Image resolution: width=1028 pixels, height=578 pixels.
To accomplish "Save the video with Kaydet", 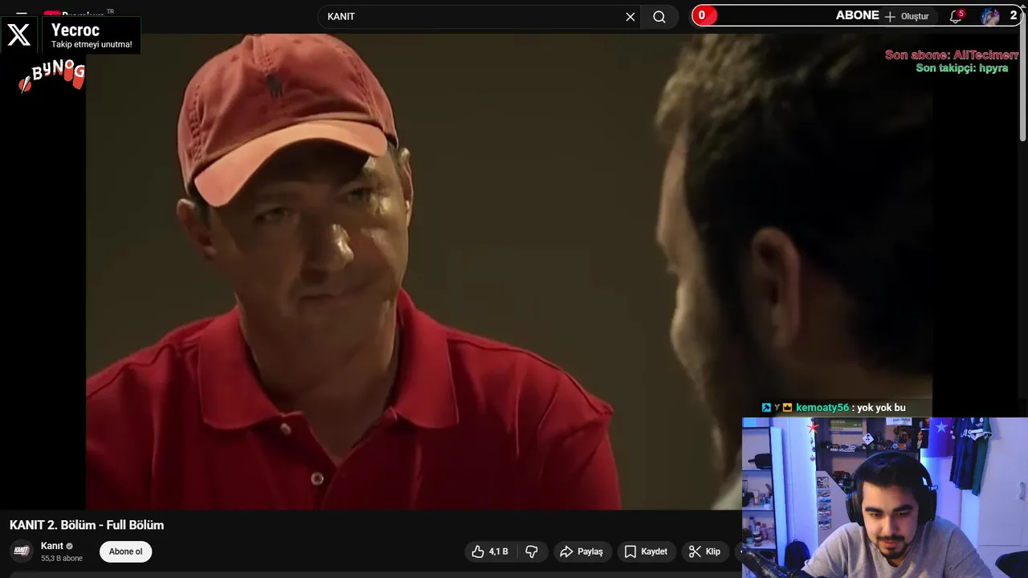I will pyautogui.click(x=647, y=552).
